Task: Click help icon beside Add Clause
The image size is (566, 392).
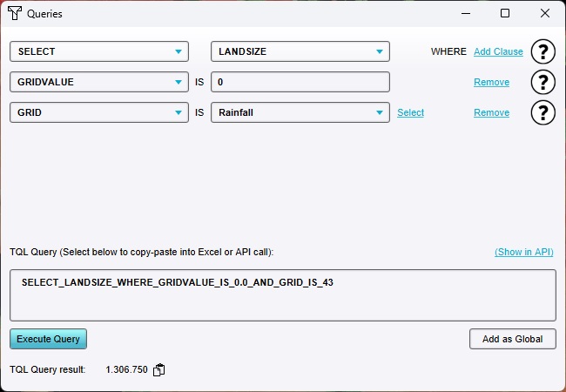Action: click(542, 51)
